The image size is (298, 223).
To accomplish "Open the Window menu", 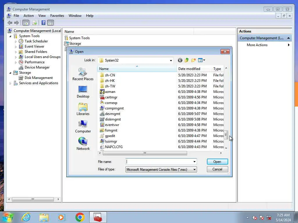I will pos(75,16).
